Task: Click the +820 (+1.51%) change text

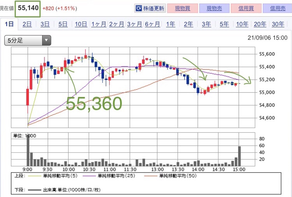Action: [x=60, y=9]
